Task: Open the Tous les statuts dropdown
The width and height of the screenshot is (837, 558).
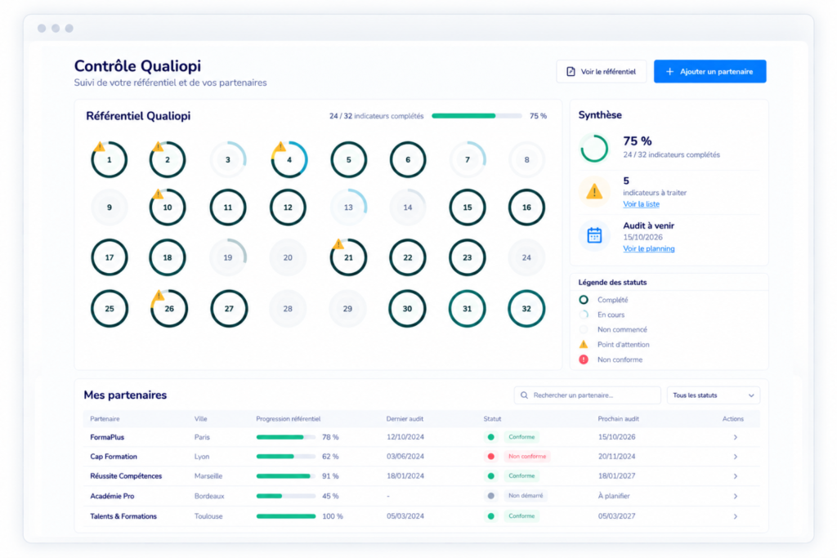Action: pyautogui.click(x=713, y=395)
